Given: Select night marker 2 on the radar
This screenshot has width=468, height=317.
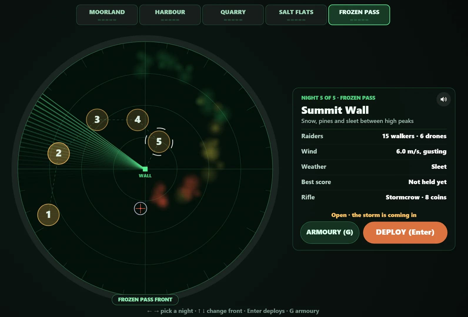Looking at the screenshot, I should [58, 153].
